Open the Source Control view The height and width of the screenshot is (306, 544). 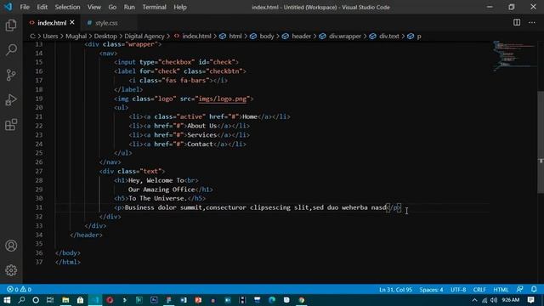(11, 75)
